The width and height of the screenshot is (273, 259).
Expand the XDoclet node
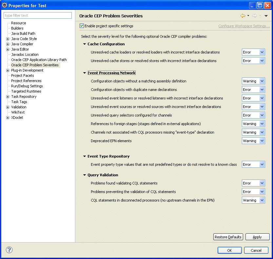point(8,118)
